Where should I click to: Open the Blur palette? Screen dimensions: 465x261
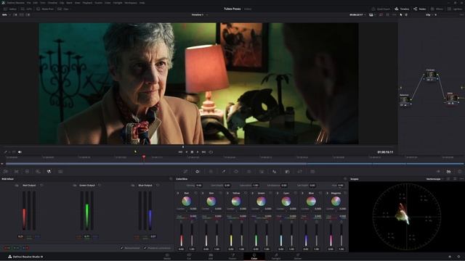tap(275, 171)
